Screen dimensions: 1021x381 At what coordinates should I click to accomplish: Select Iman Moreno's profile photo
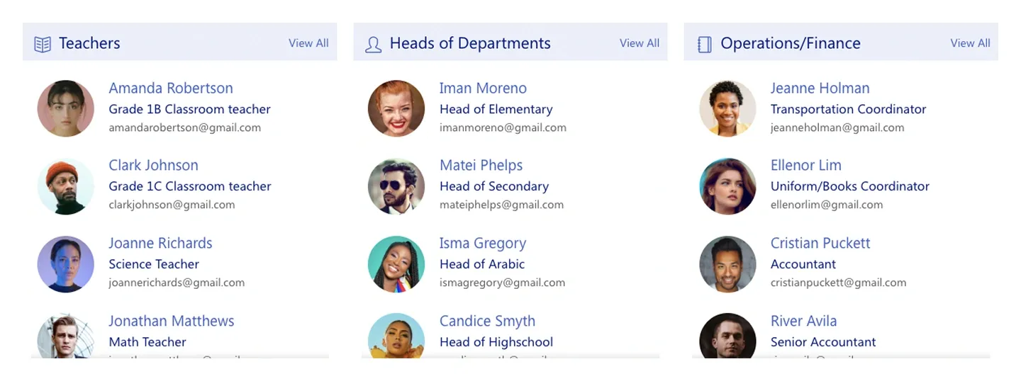point(396,108)
